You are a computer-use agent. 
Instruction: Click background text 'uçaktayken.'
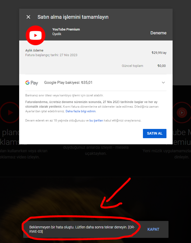pyautogui.click(x=96, y=154)
